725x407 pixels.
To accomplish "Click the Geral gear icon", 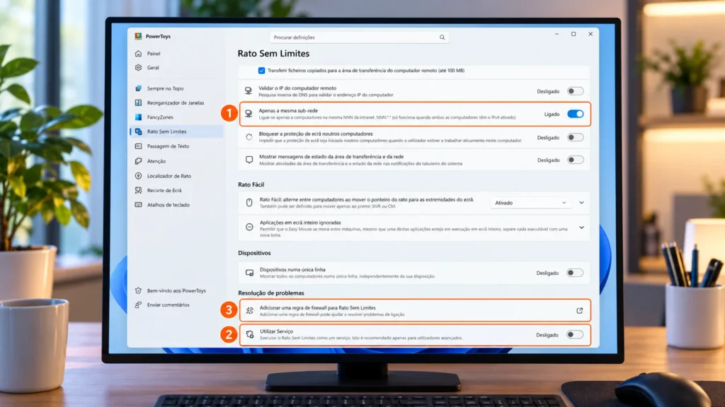I will tap(138, 67).
